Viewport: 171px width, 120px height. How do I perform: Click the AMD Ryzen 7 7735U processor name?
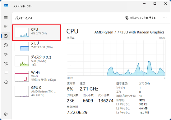[129, 32]
